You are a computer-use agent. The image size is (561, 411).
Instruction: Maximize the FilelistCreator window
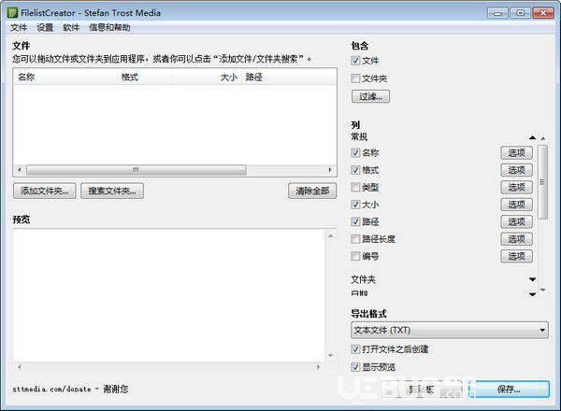coord(521,13)
